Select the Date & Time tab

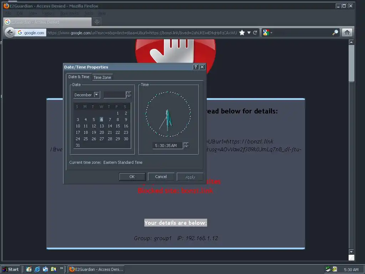(x=79, y=77)
